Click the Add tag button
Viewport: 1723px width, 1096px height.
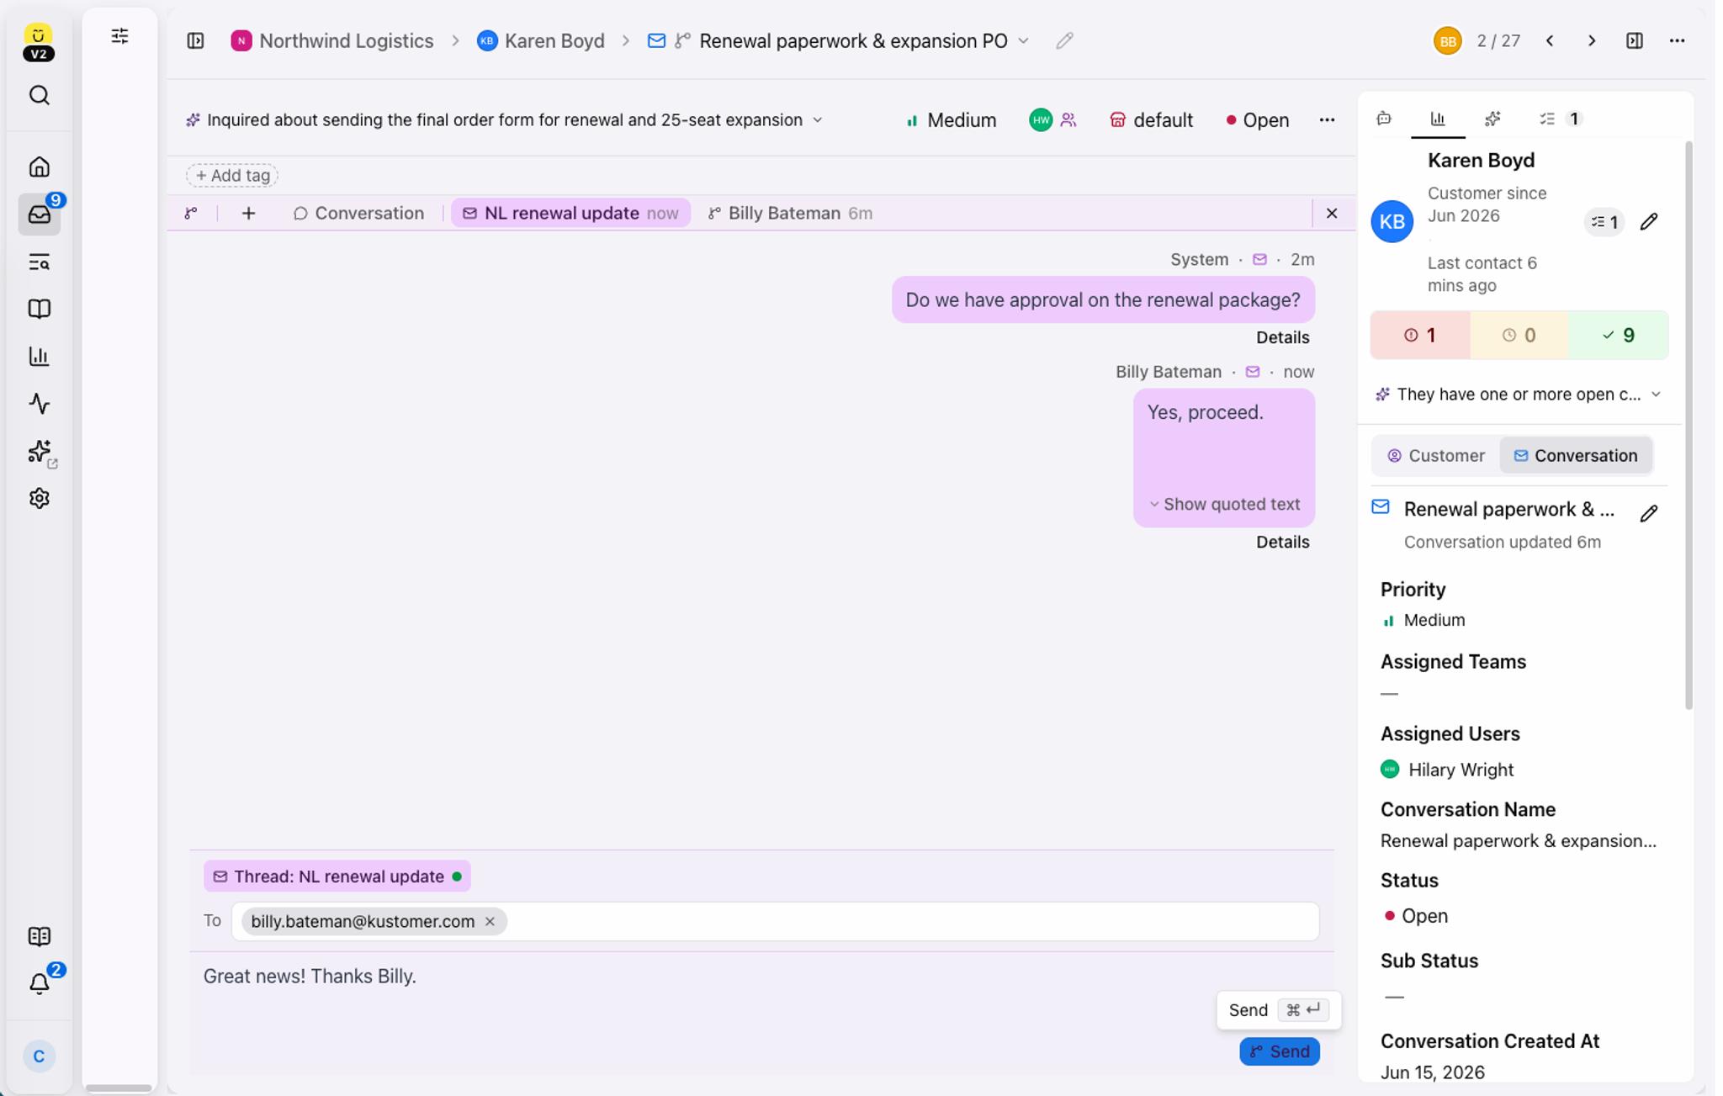point(232,175)
